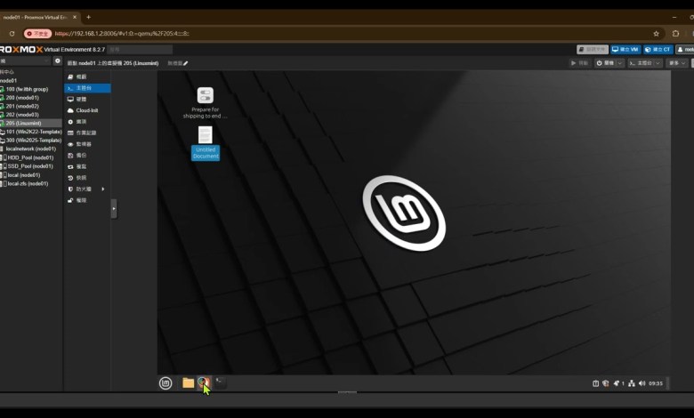This screenshot has height=418, width=694.
Task: Open the browser extensions puzzle icon
Action: coord(675,34)
